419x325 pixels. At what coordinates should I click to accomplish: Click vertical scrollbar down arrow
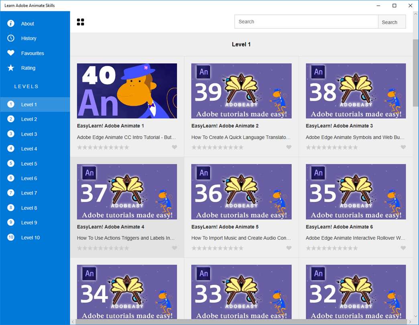[415, 316]
